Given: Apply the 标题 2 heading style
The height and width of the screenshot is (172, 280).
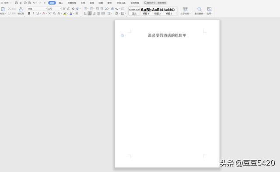Looking at the screenshot, I should [157, 11].
